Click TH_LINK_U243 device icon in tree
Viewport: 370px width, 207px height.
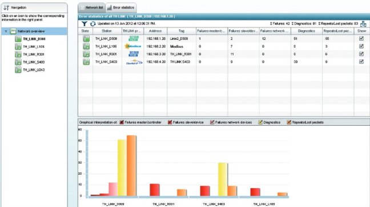[x=18, y=70]
